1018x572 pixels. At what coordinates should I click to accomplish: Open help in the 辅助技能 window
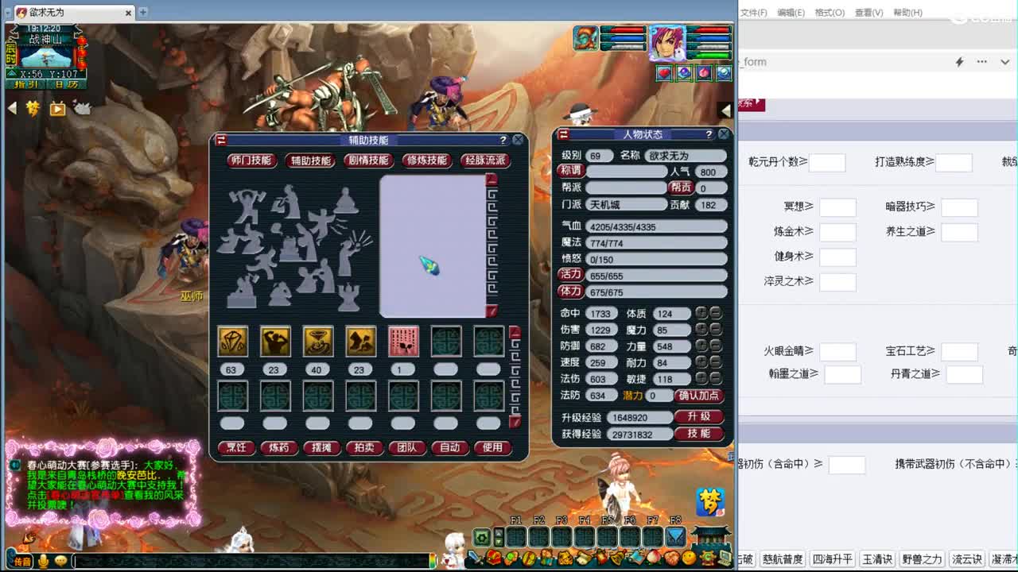click(503, 140)
